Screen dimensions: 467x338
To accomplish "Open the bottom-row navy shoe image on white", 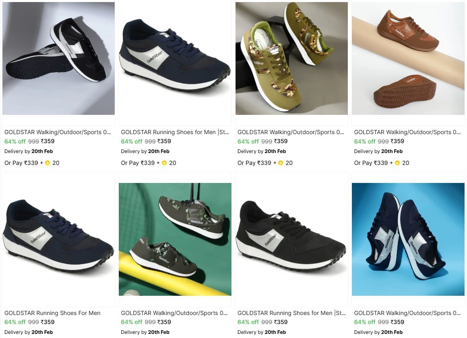I will pos(59,239).
